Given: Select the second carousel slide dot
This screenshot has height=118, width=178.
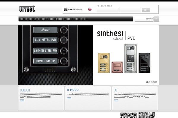Looking at the screenshot, I should [x=150, y=82].
